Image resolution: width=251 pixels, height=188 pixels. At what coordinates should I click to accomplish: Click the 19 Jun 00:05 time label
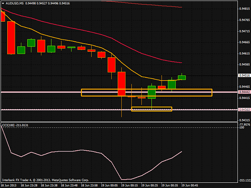pyautogui.click(x=109, y=185)
